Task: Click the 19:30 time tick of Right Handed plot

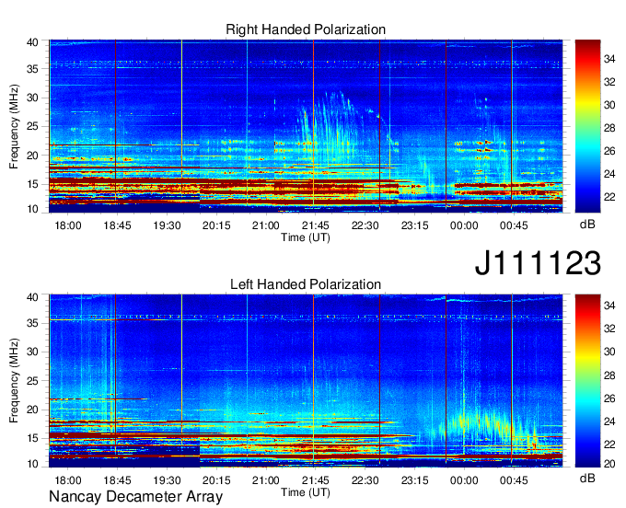Action: tap(167, 225)
